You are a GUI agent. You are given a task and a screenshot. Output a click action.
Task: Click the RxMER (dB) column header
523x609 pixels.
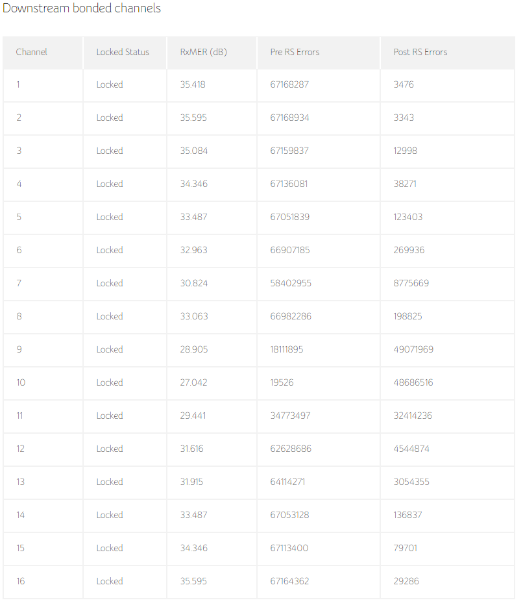coord(203,52)
